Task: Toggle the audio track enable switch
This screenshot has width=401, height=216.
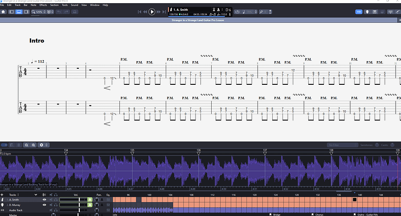Action: click(4, 145)
